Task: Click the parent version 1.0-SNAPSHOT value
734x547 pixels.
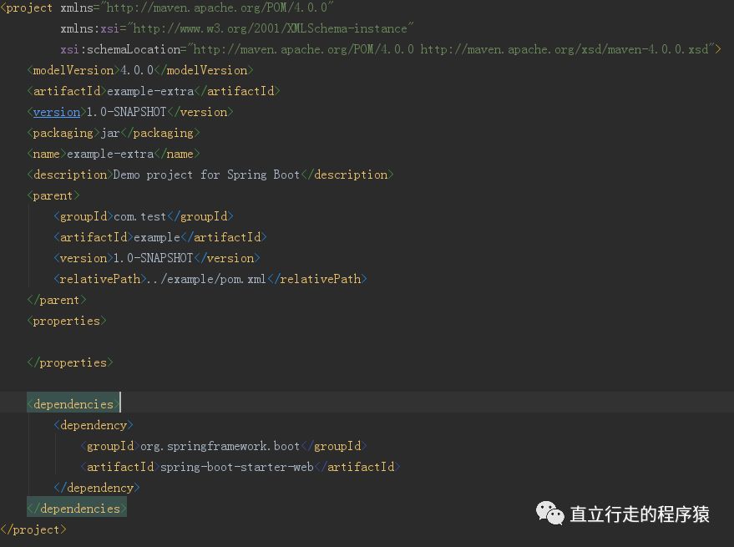Action: tap(153, 258)
